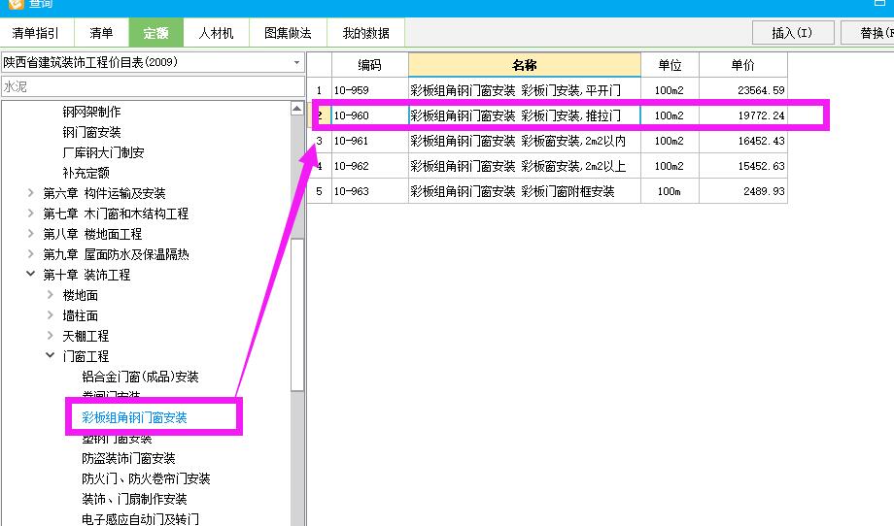Select 第七章 木门窗和木结构工程 label

116,214
